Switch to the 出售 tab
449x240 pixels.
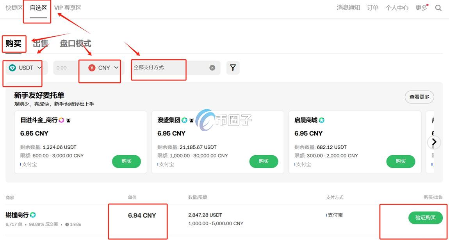pyautogui.click(x=41, y=43)
